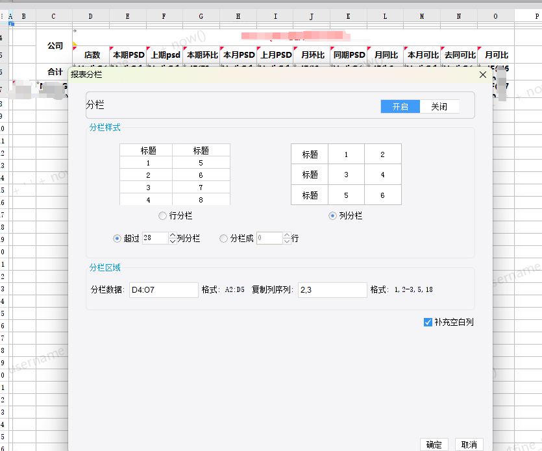The image size is (542, 451).
Task: Click the 行分栏 style preview table
Action: [x=175, y=175]
